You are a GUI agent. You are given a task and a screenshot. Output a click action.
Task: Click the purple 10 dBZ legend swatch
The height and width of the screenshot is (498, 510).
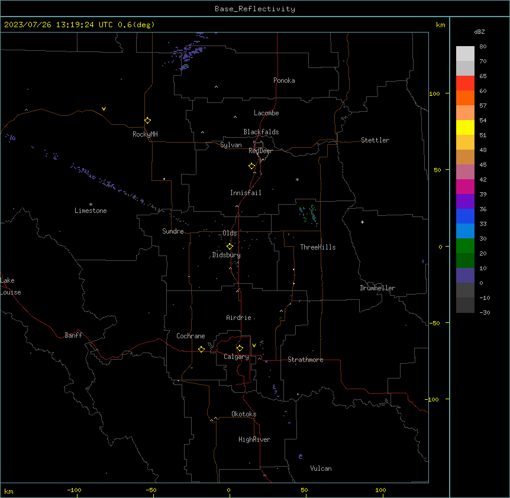465,276
